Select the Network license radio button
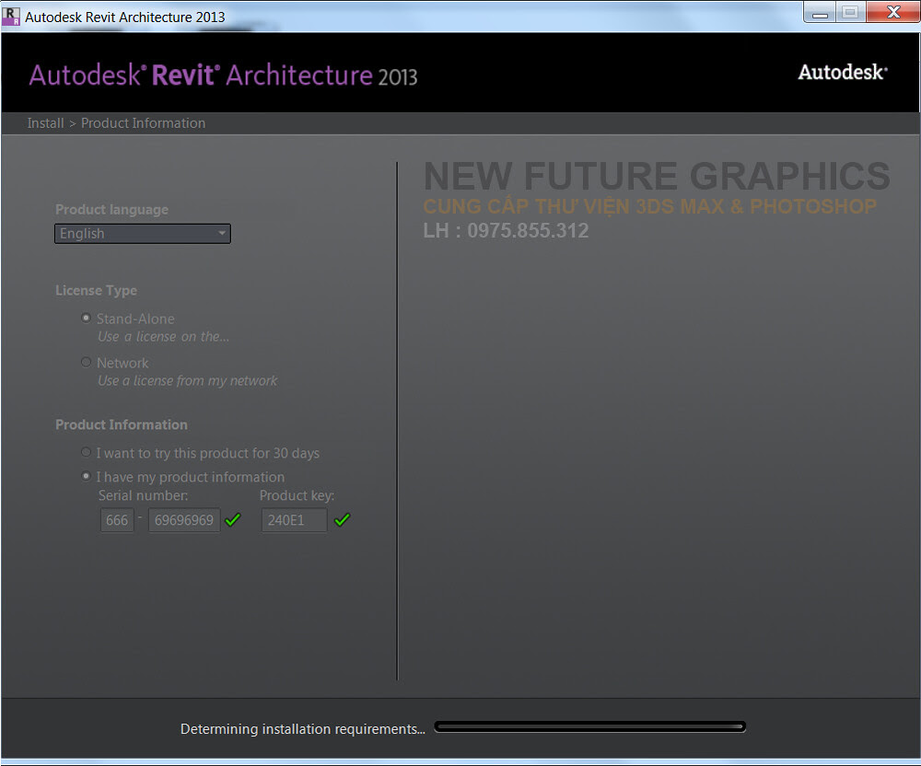 pyautogui.click(x=86, y=362)
